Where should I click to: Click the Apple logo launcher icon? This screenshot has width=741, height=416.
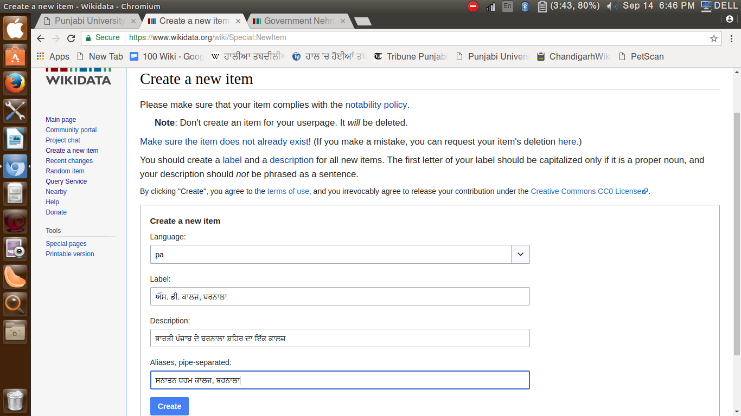tap(15, 28)
